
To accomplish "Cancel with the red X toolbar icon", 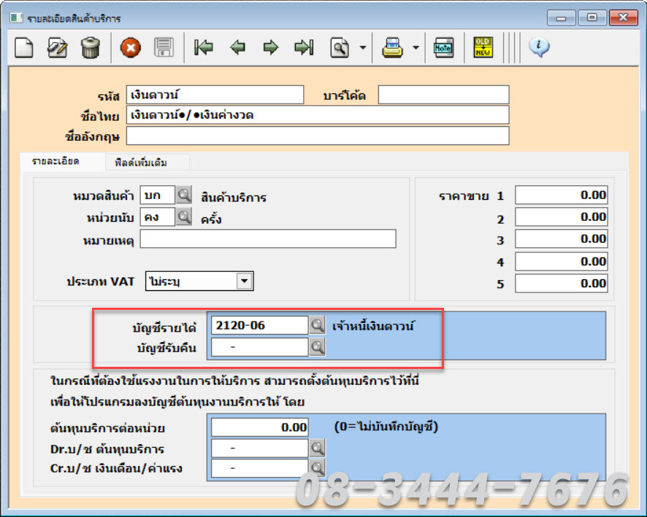I will click(131, 48).
